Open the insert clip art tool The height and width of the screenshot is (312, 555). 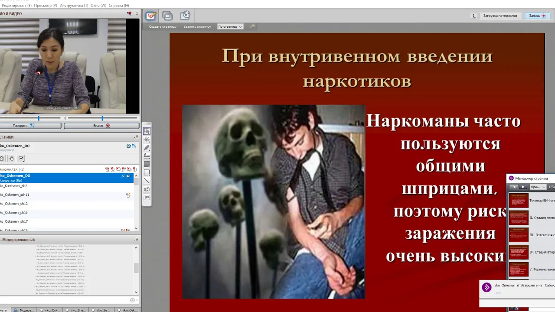[147, 198]
